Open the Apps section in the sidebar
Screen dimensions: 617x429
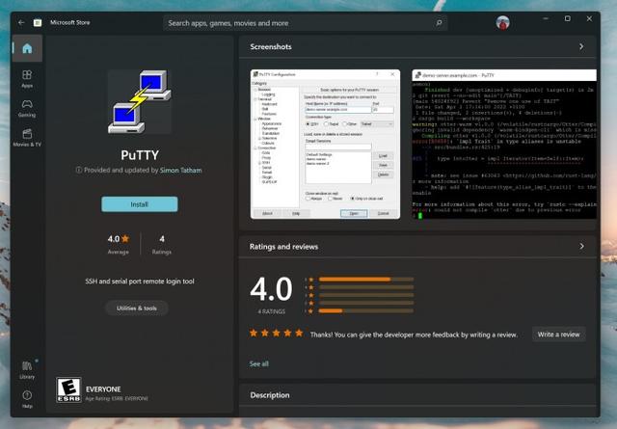pyautogui.click(x=27, y=79)
